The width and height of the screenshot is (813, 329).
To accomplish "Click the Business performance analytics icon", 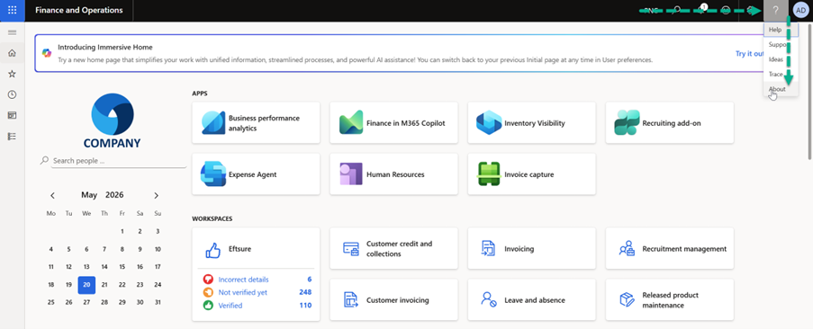I will click(x=213, y=122).
